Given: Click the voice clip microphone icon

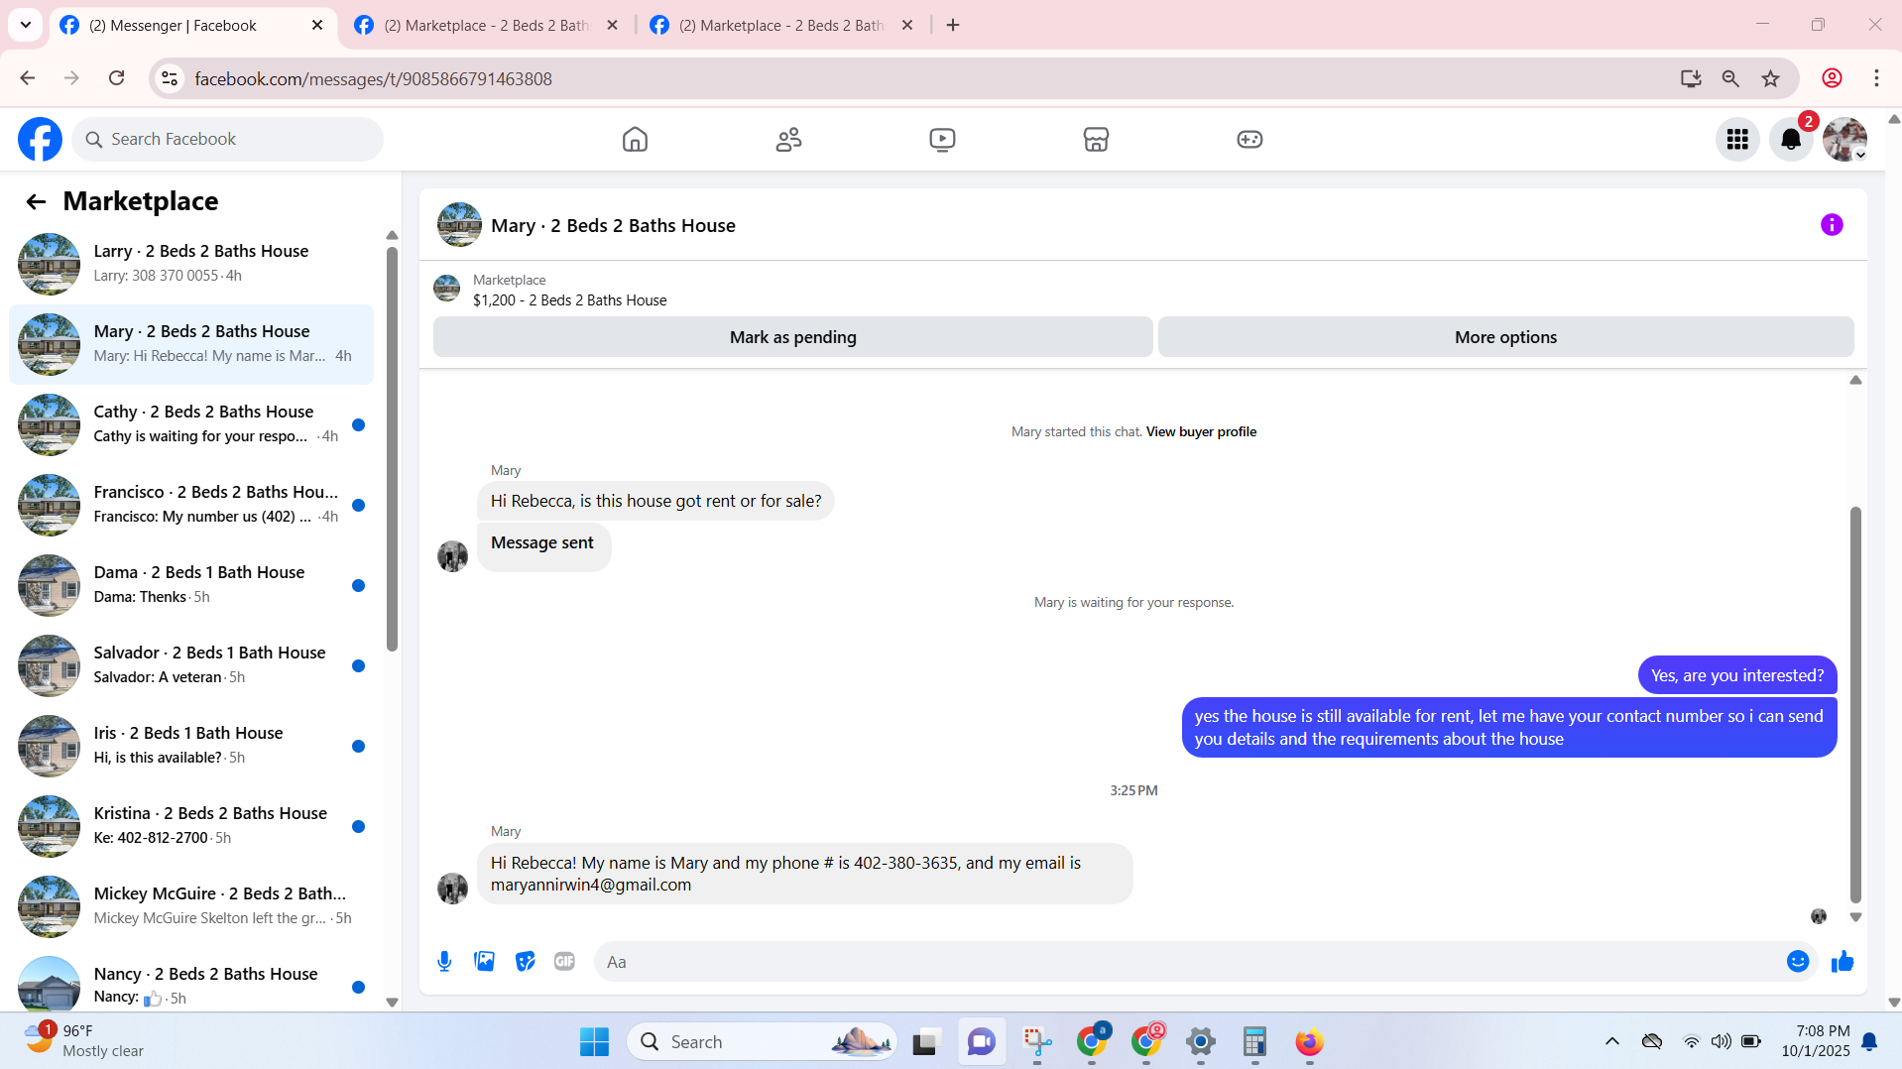Looking at the screenshot, I should 444,961.
